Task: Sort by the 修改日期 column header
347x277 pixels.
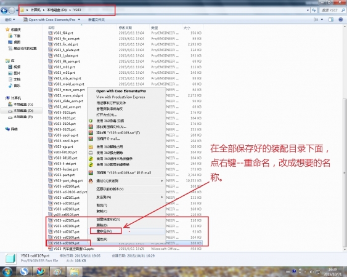Action: [125, 28]
